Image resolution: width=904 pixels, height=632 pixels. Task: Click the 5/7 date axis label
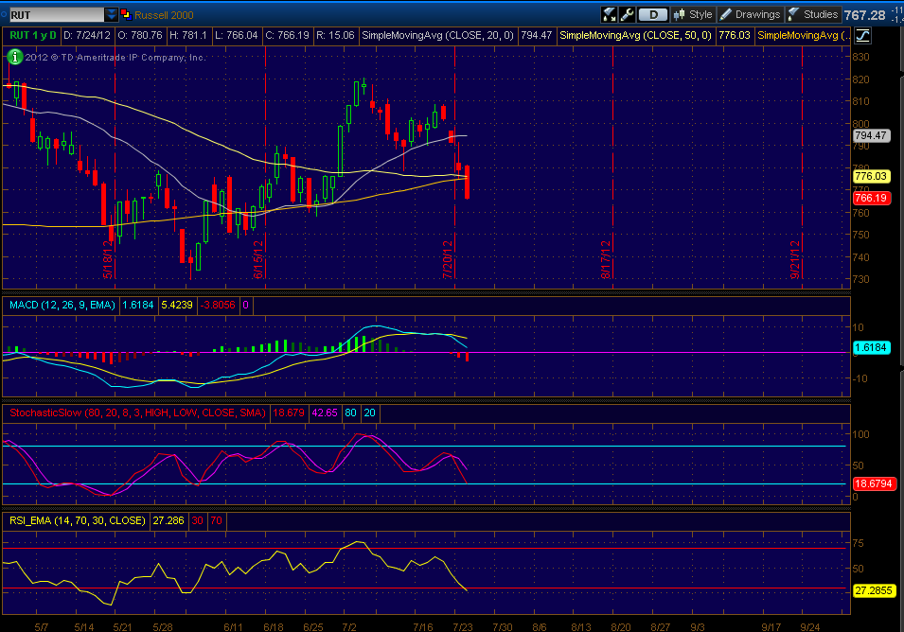(x=42, y=627)
